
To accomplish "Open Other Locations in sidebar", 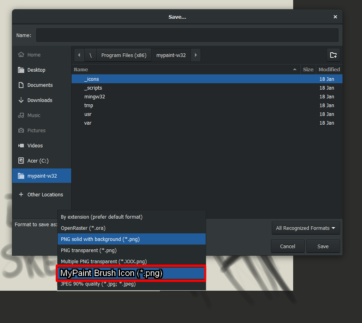I will pyautogui.click(x=42, y=194).
